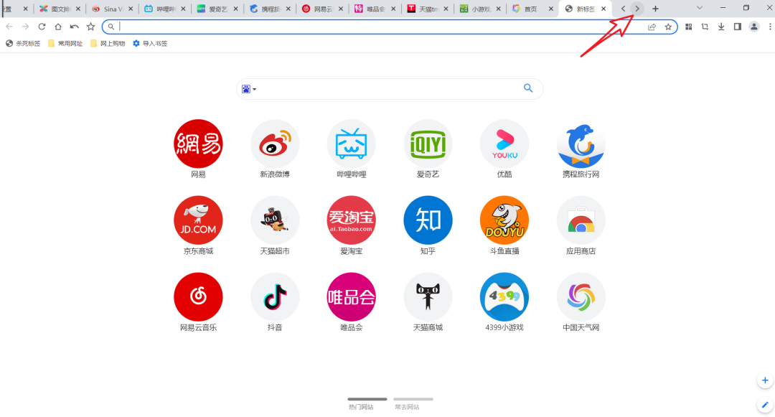Click the blue search magnifier in the page search box

pos(528,88)
